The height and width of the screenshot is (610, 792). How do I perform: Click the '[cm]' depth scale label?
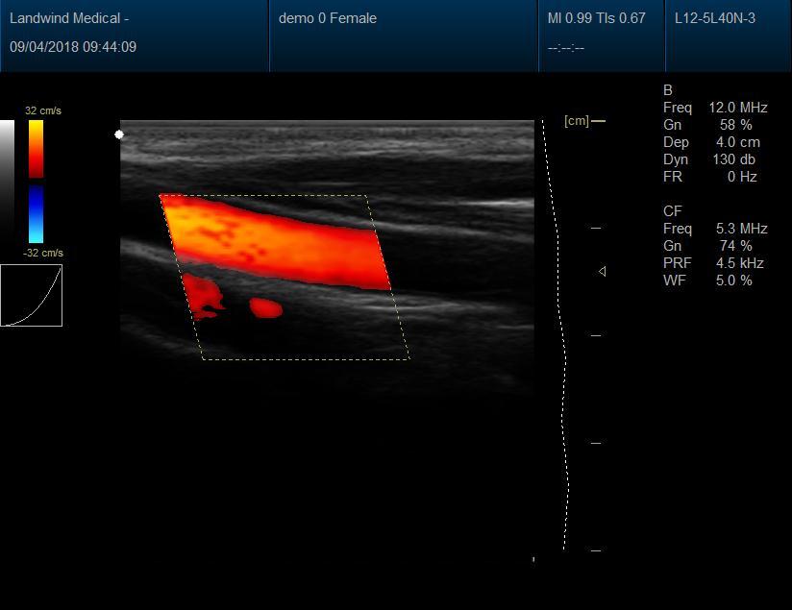point(577,121)
